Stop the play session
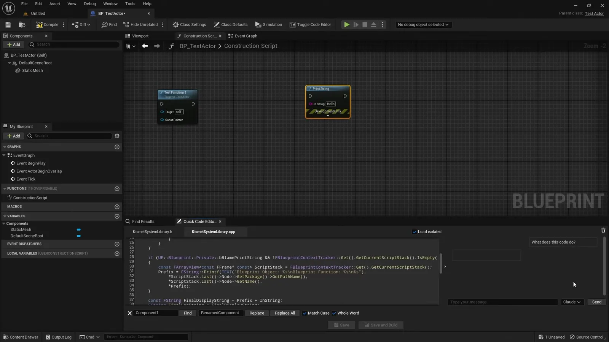 pyautogui.click(x=365, y=25)
